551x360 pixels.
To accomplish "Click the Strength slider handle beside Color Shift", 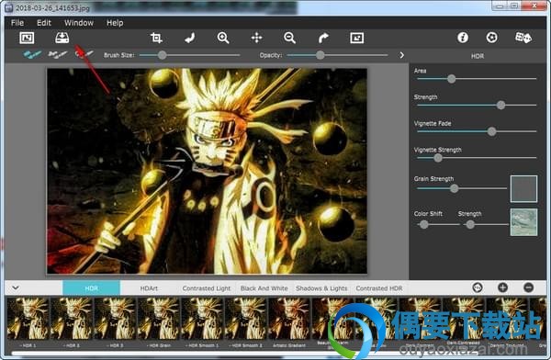I will point(470,224).
